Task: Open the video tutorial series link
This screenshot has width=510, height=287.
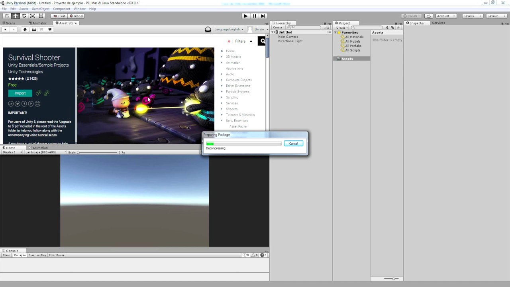Action: (x=43, y=135)
